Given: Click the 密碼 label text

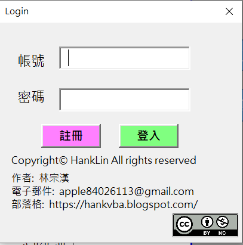Looking at the screenshot, I should point(31,97).
